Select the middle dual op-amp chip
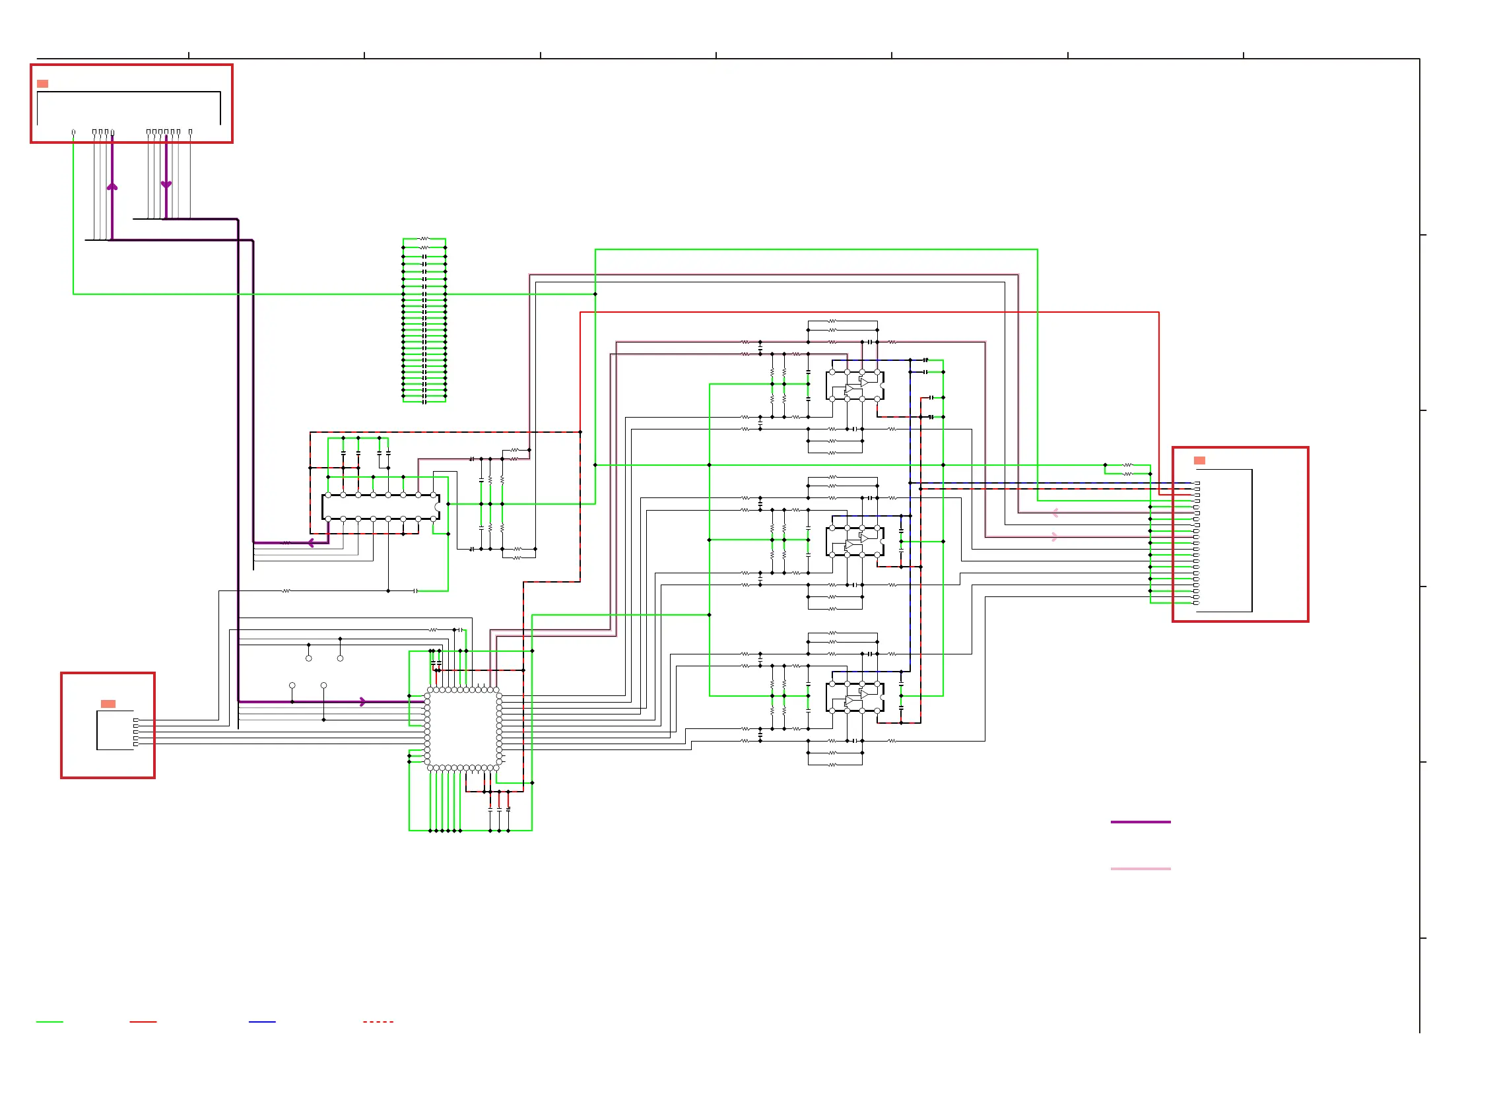The width and height of the screenshot is (1497, 1111). (855, 542)
